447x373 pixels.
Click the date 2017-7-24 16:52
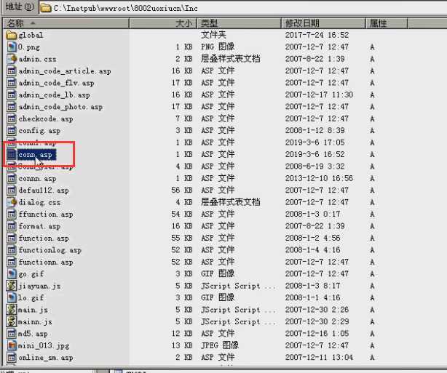317,35
